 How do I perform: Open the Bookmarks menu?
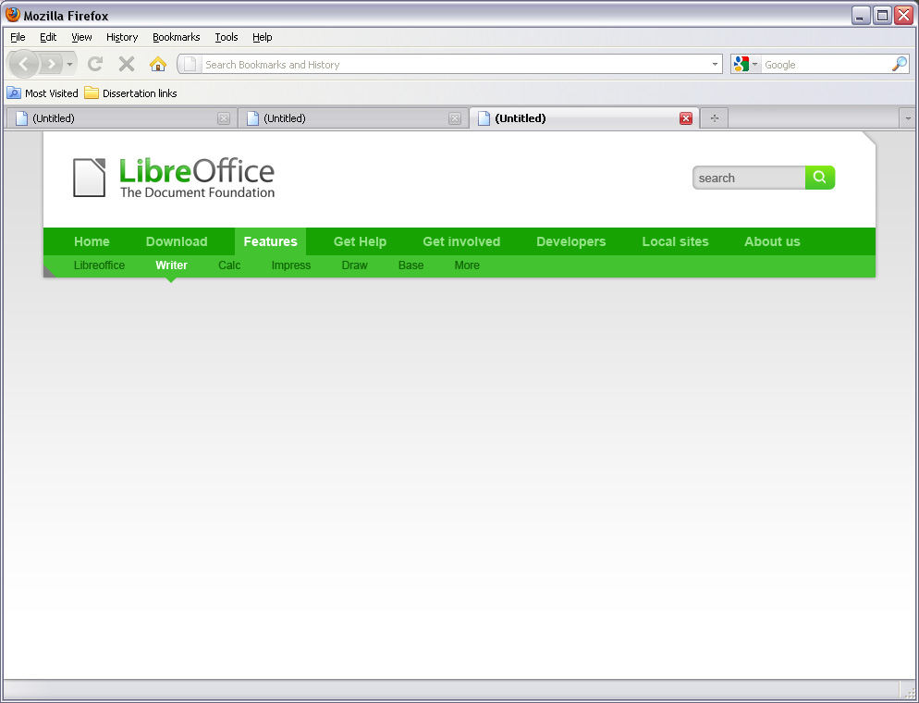(177, 37)
